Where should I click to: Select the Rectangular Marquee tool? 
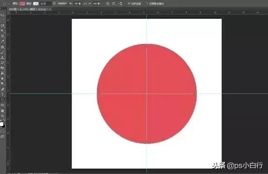coord(2,20)
